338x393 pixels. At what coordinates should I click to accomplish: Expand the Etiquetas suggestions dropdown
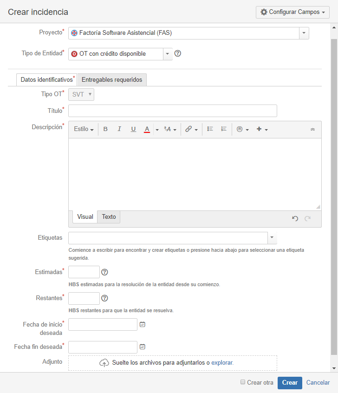272,237
